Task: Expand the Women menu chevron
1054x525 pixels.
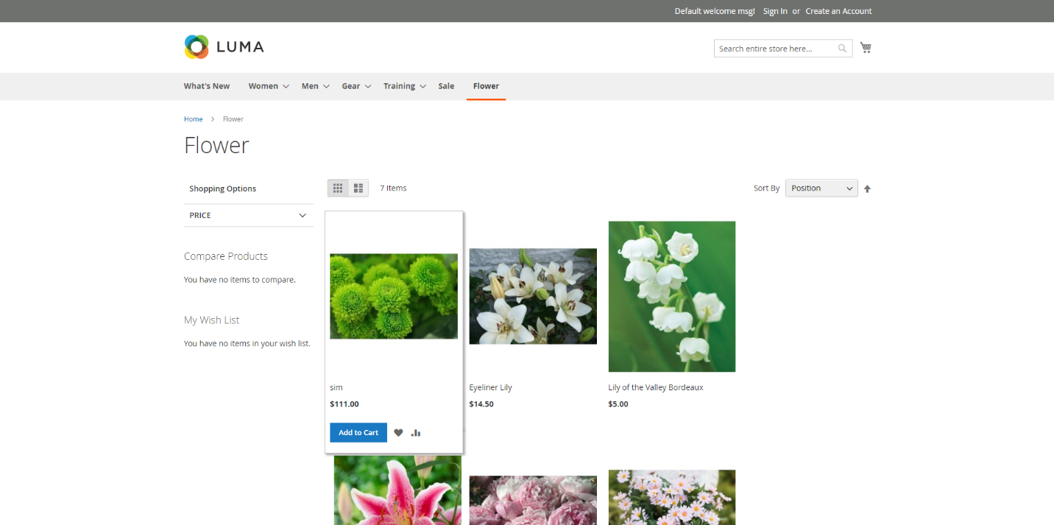Action: [x=286, y=87]
